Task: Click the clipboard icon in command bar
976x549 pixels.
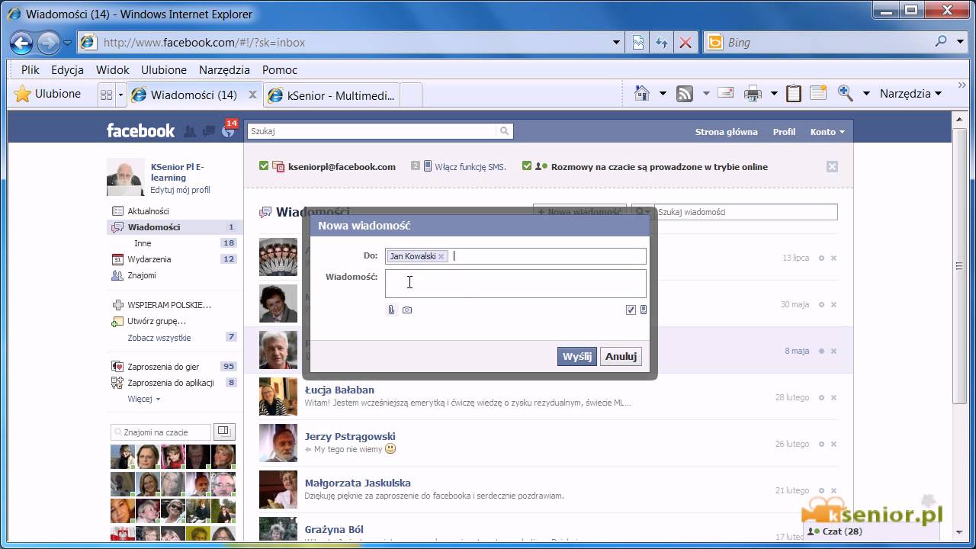Action: (x=794, y=93)
